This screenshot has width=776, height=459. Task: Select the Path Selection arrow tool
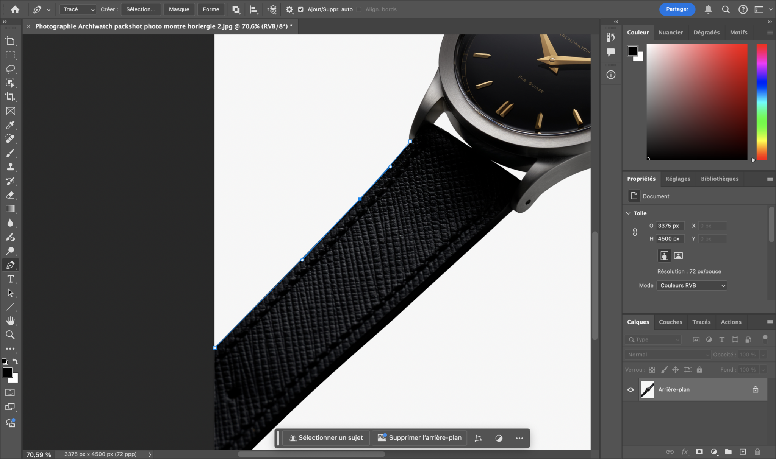(10, 293)
